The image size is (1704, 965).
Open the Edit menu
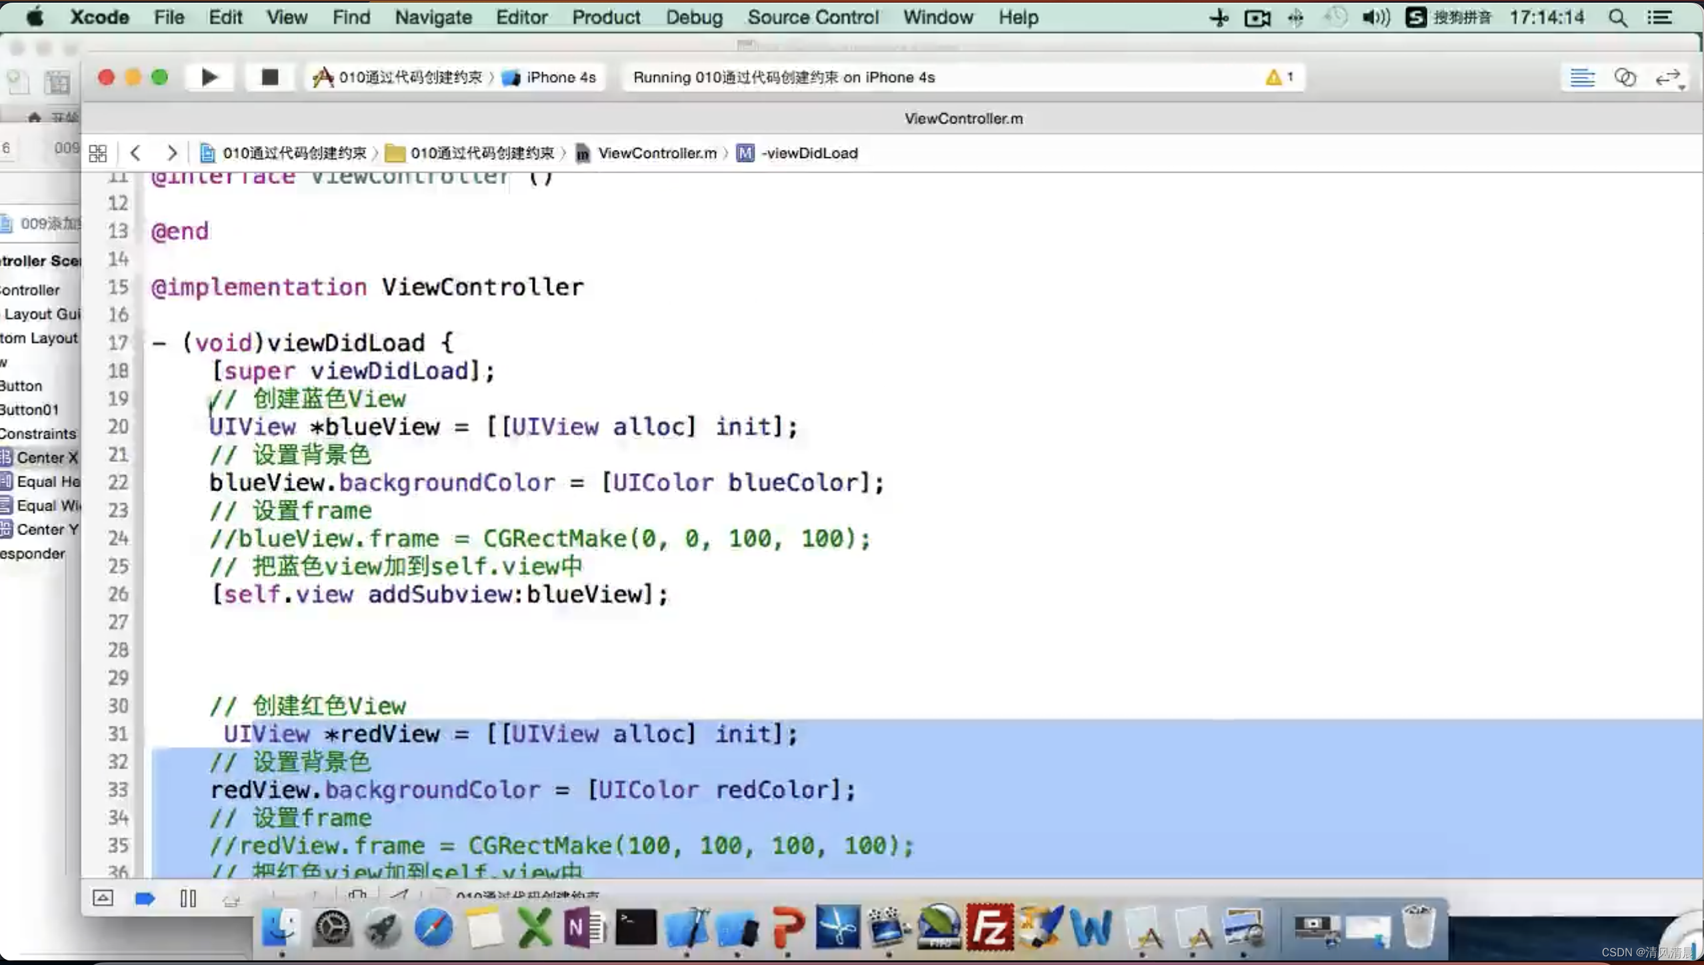[225, 17]
